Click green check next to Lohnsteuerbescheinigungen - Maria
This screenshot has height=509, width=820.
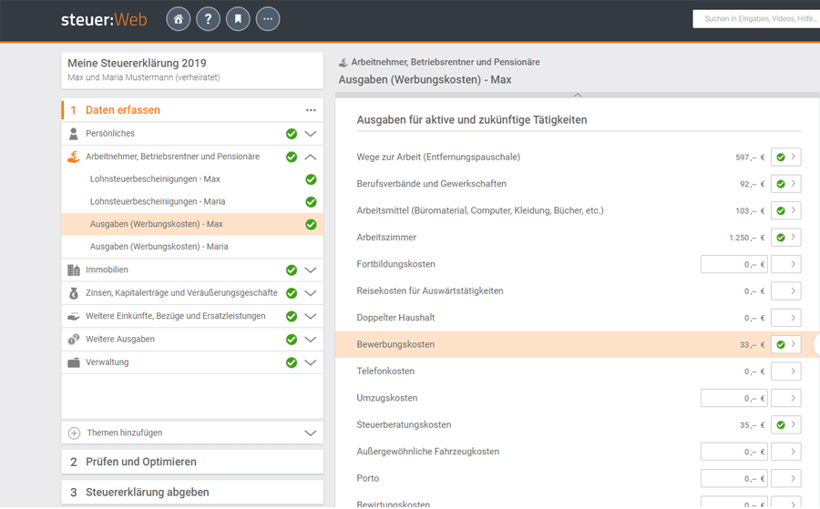click(x=312, y=202)
